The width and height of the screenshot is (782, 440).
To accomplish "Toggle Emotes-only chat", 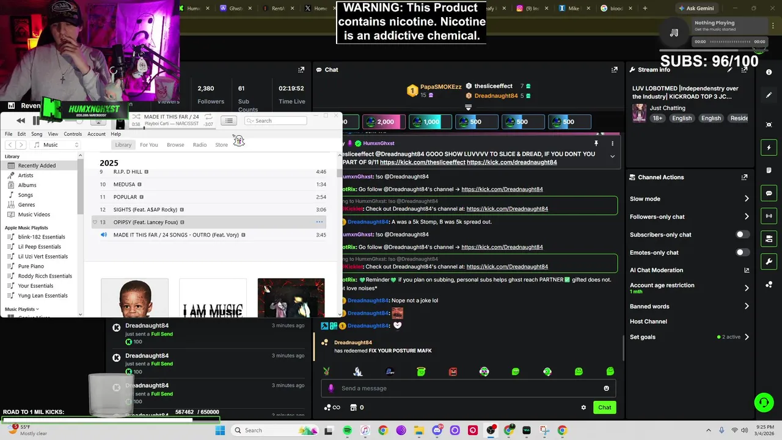I will 742,252.
